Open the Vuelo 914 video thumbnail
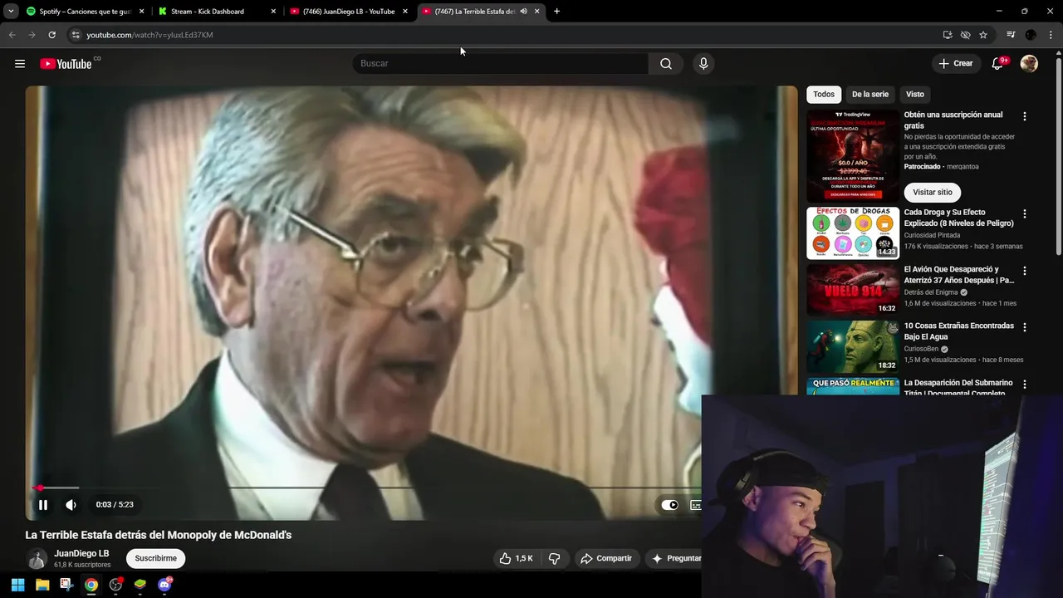 click(x=853, y=290)
